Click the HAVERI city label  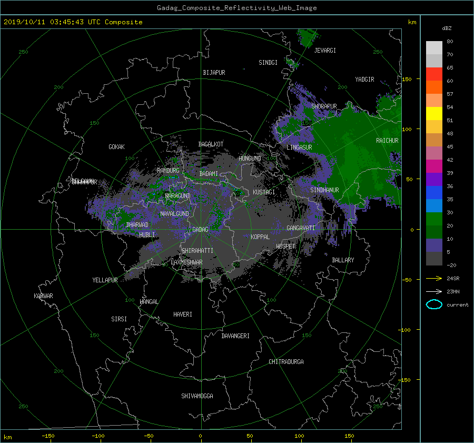(183, 314)
